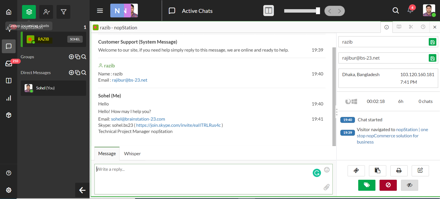This screenshot has height=199, width=440.
Task: Click the search magnifier in top bar
Action: 395,10
